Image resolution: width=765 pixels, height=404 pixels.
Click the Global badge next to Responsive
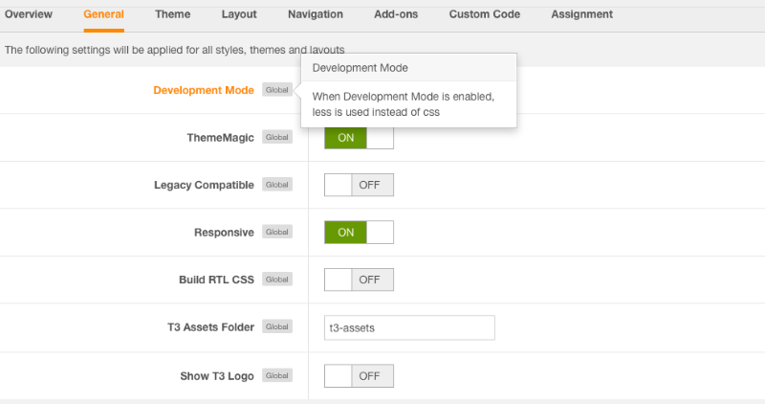point(277,233)
